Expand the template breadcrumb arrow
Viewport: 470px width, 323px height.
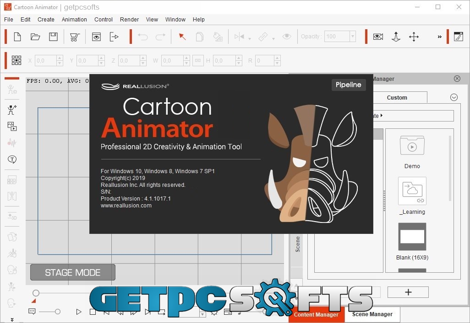381,116
